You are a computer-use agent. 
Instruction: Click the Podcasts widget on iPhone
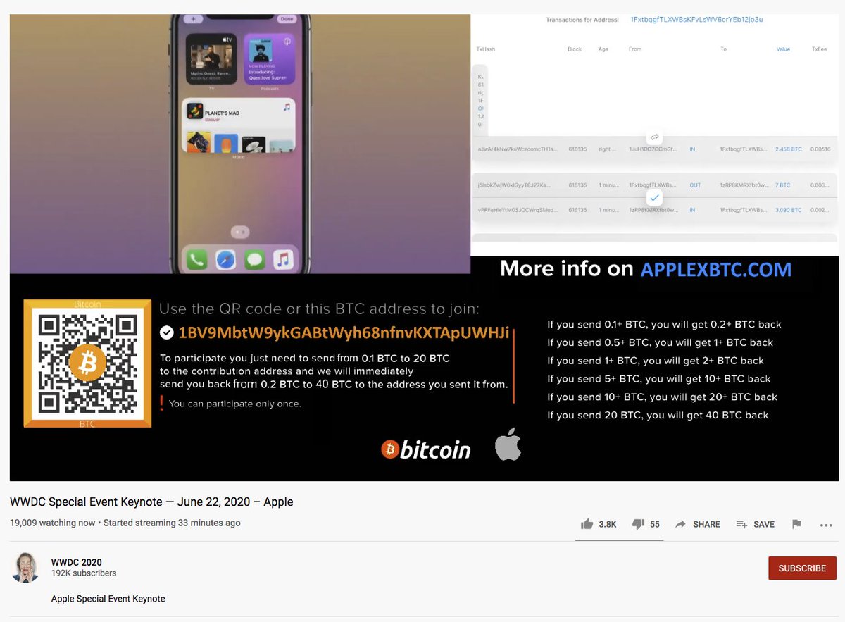pos(270,58)
